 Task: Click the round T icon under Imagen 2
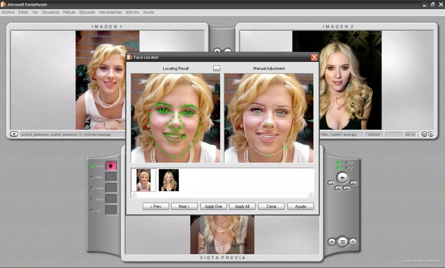pos(431,134)
